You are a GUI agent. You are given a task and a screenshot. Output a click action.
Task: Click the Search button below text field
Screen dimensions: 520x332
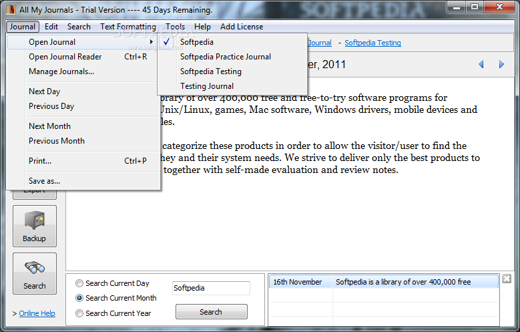[211, 312]
